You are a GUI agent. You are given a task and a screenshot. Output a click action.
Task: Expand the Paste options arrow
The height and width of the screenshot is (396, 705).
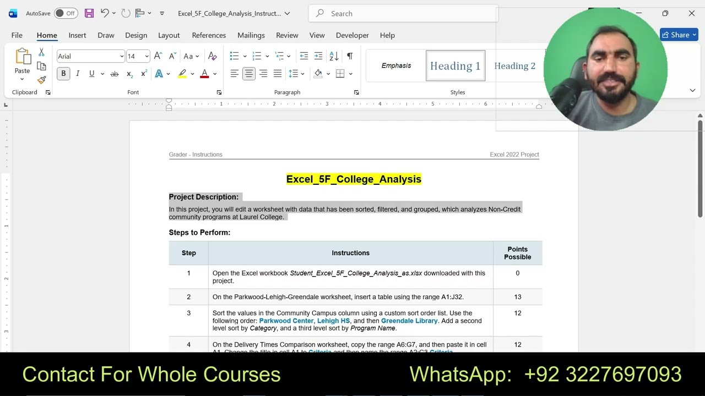pyautogui.click(x=23, y=79)
